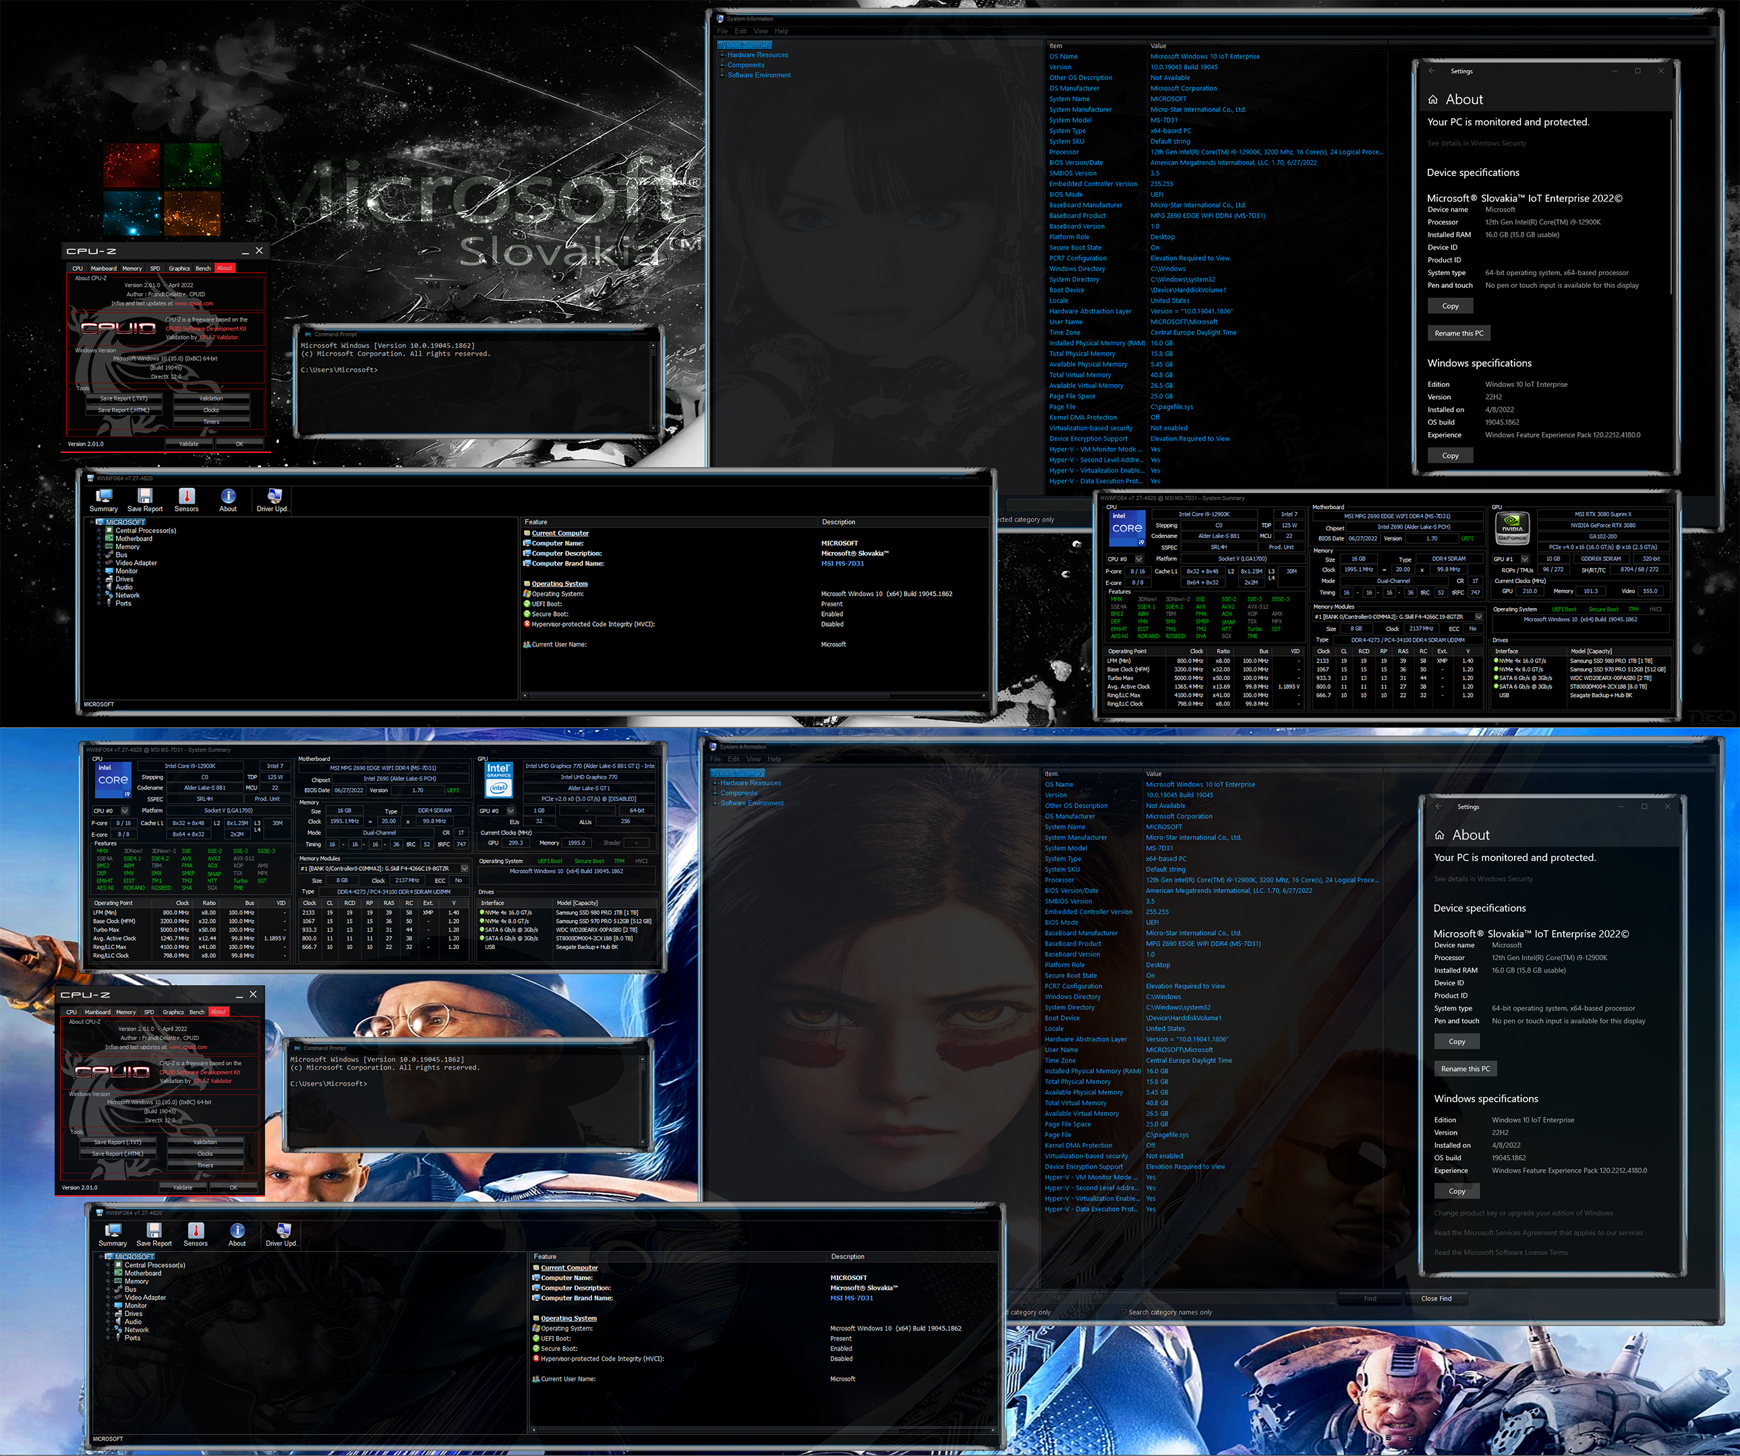
Task: Click the Command Prompt scroll-down arrow on the monochrome desktop
Action: point(654,429)
